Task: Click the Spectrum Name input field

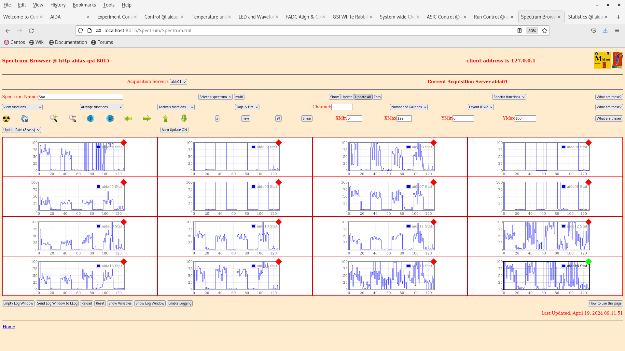Action: tap(80, 97)
